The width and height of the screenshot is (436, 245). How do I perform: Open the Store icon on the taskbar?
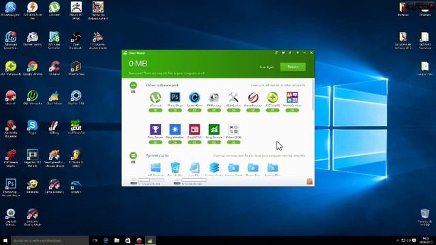(x=127, y=240)
